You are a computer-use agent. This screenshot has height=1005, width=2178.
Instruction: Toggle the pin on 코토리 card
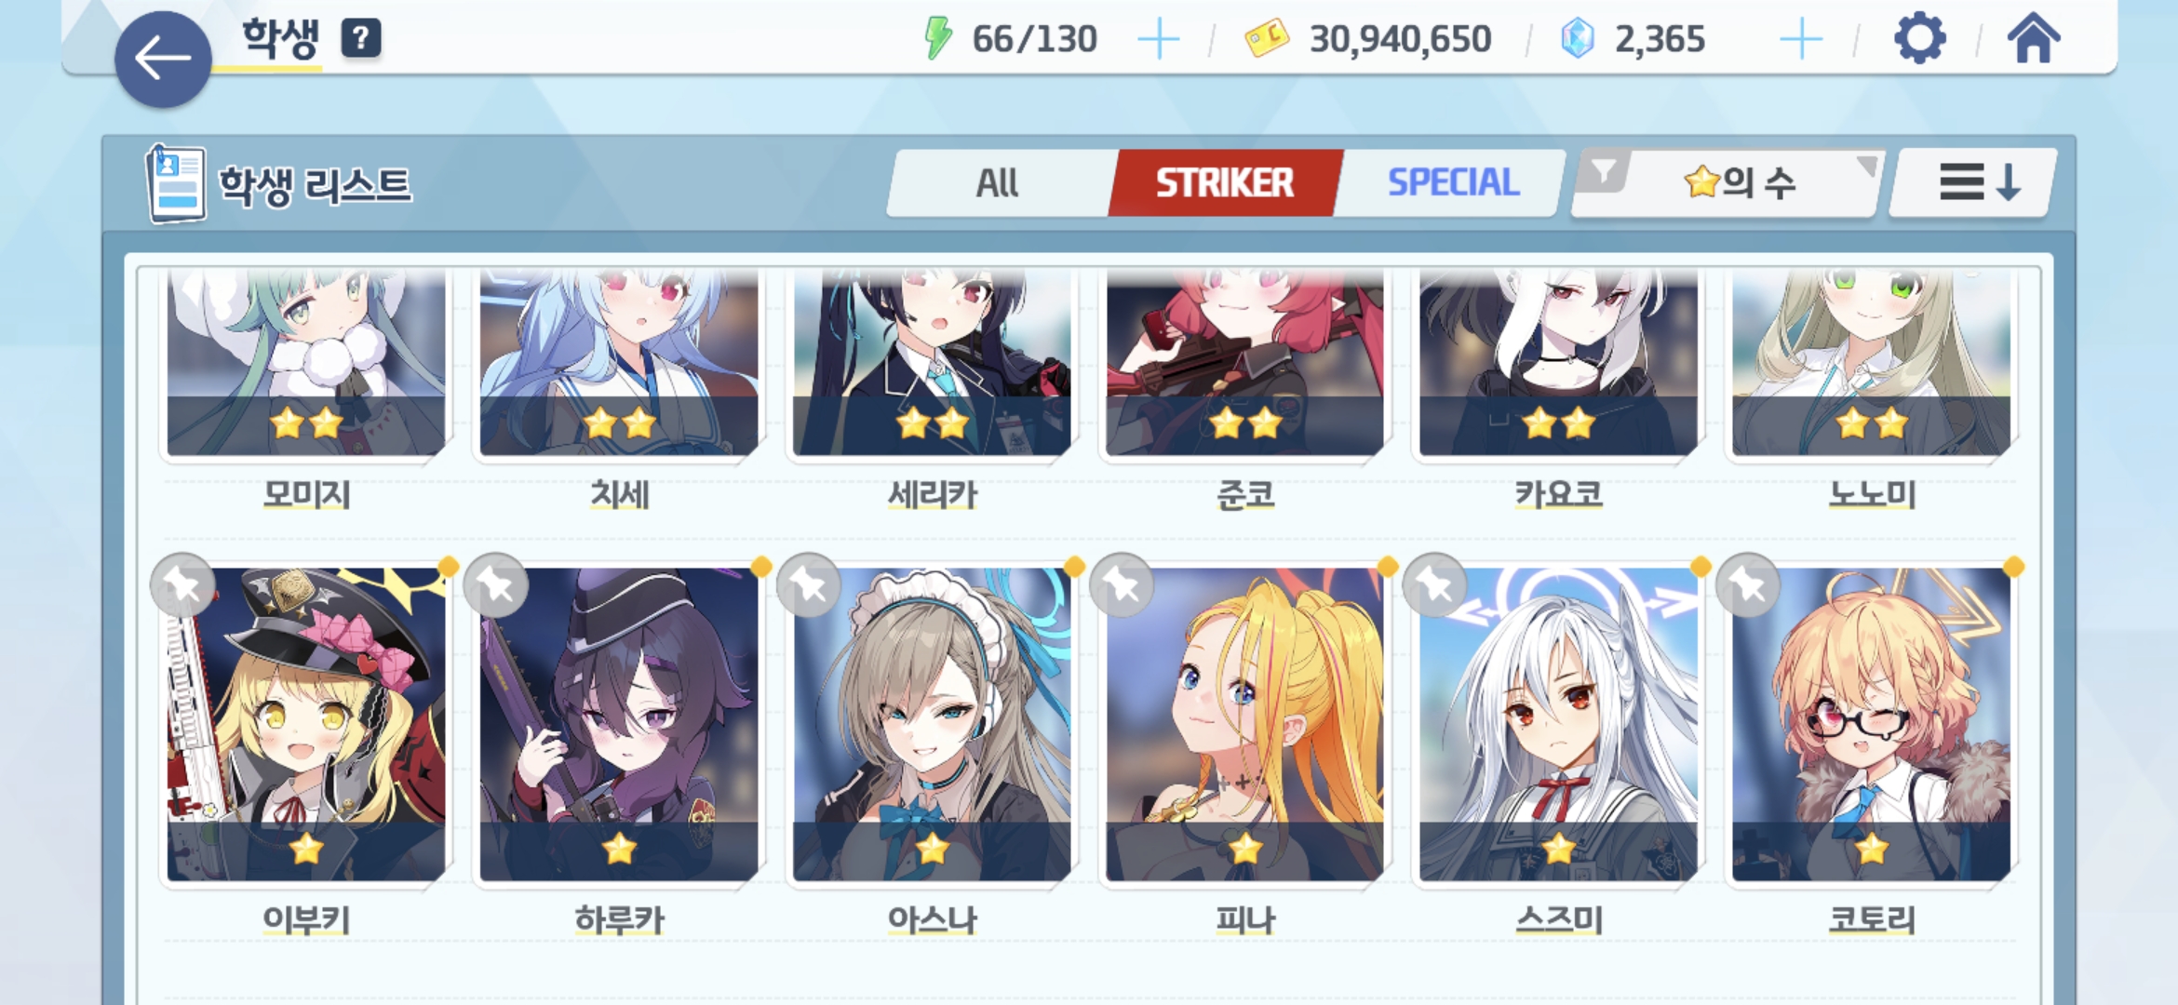tap(1748, 584)
